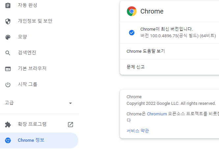Screen dimensions: 219x149
Task: Click 문제 신고 row
Action: click(x=169, y=67)
